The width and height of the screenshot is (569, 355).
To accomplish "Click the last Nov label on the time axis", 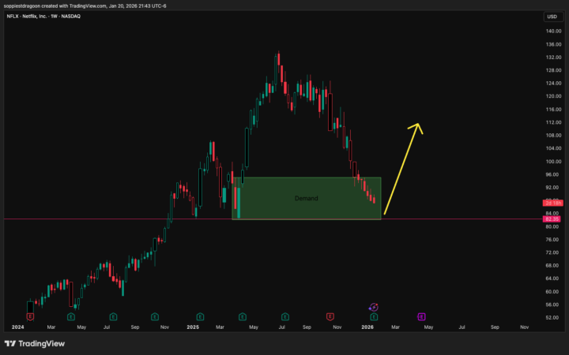I will point(525,327).
